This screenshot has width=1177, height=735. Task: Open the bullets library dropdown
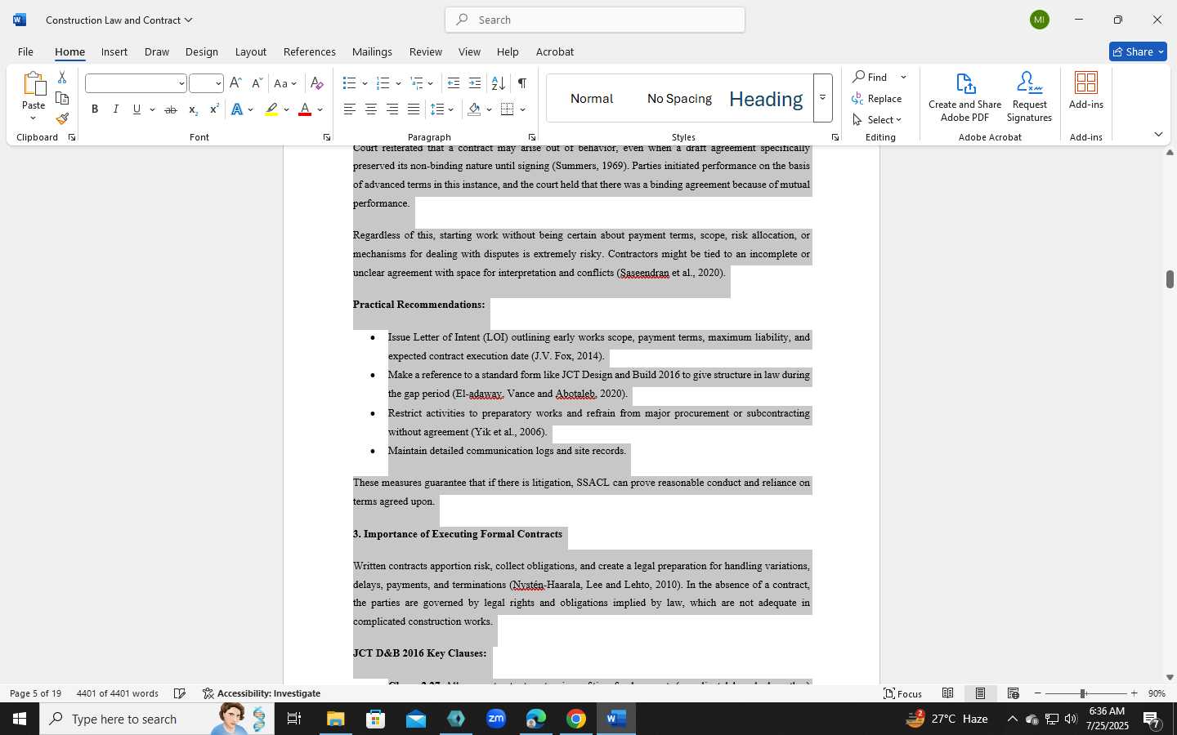click(365, 83)
